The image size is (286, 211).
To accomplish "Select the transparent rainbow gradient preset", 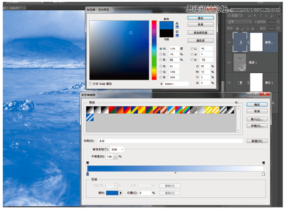I will [186, 110].
